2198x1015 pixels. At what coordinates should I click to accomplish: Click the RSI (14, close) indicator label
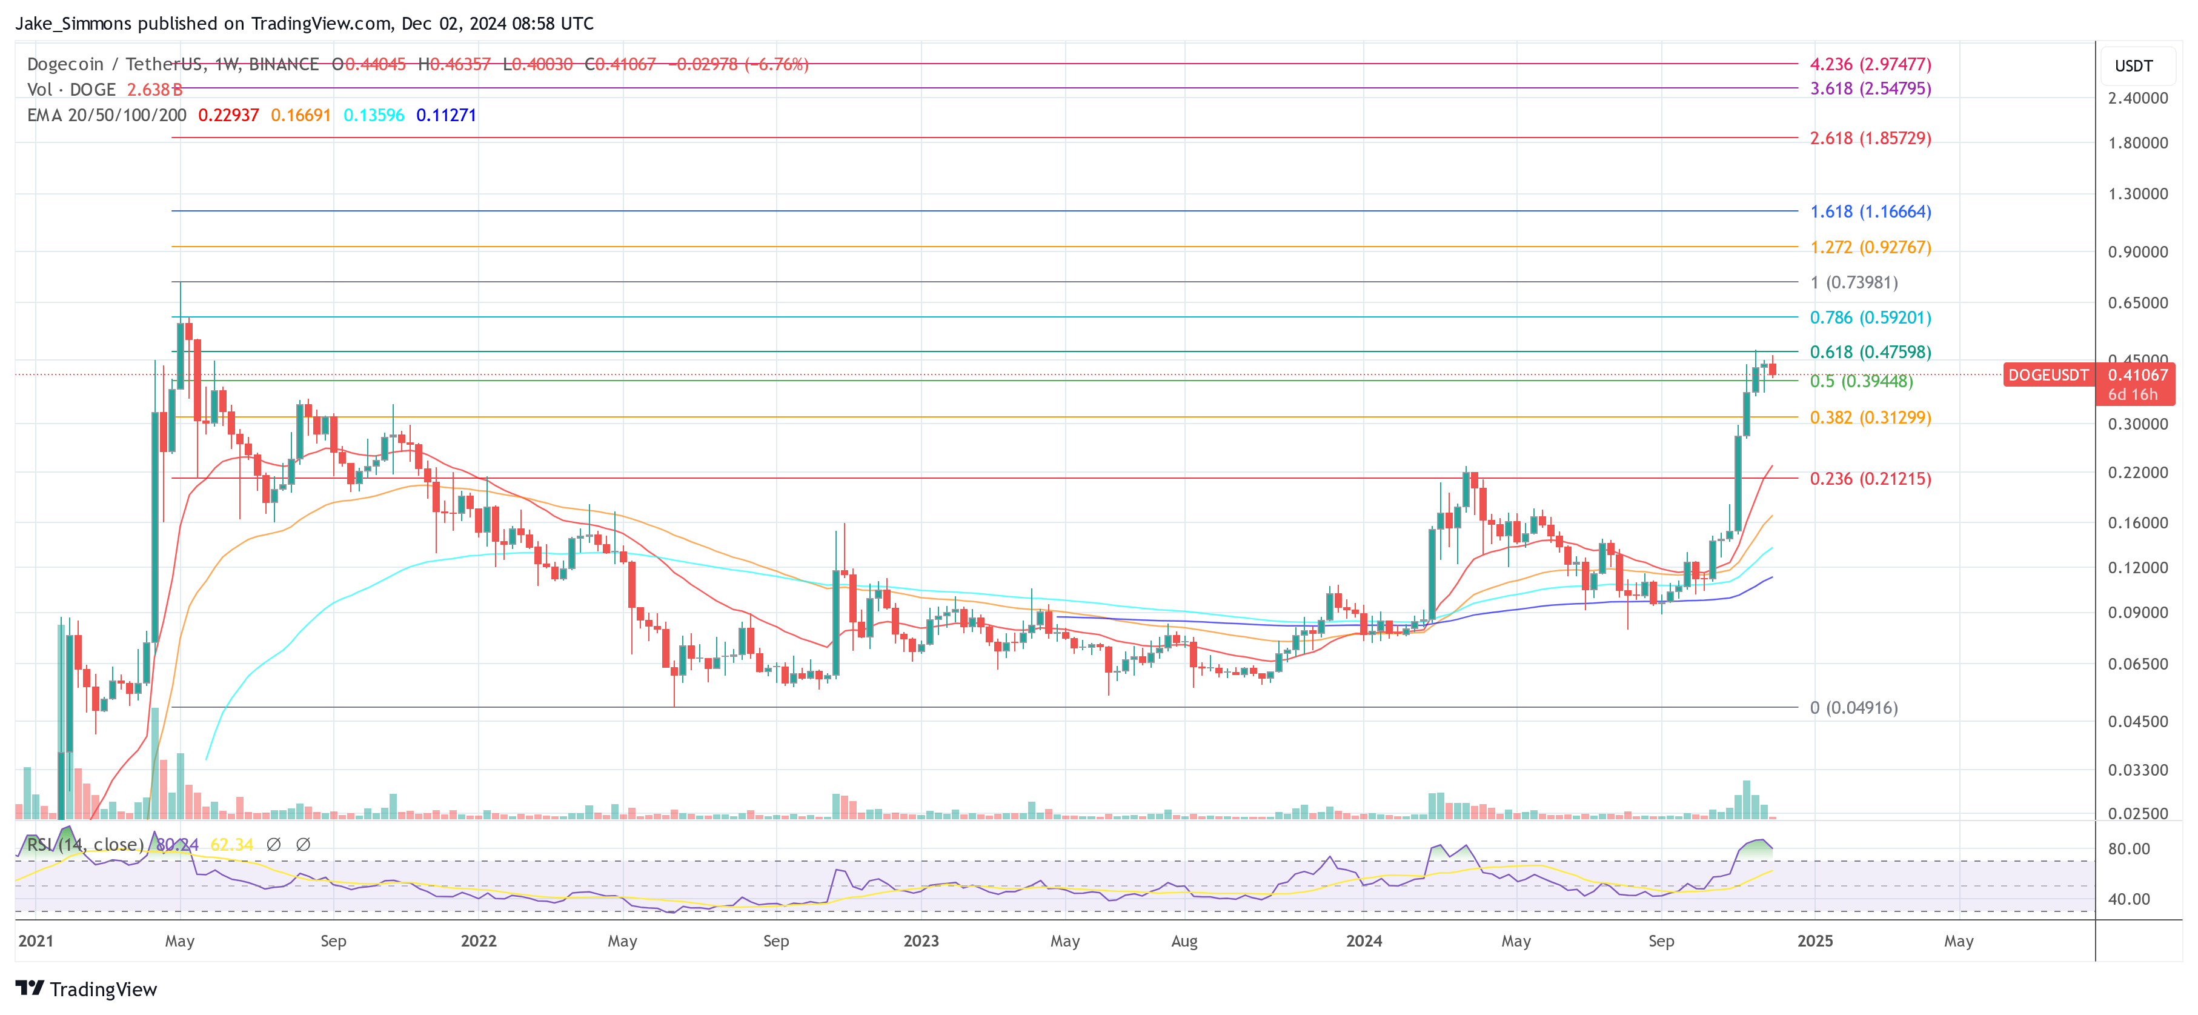(85, 844)
